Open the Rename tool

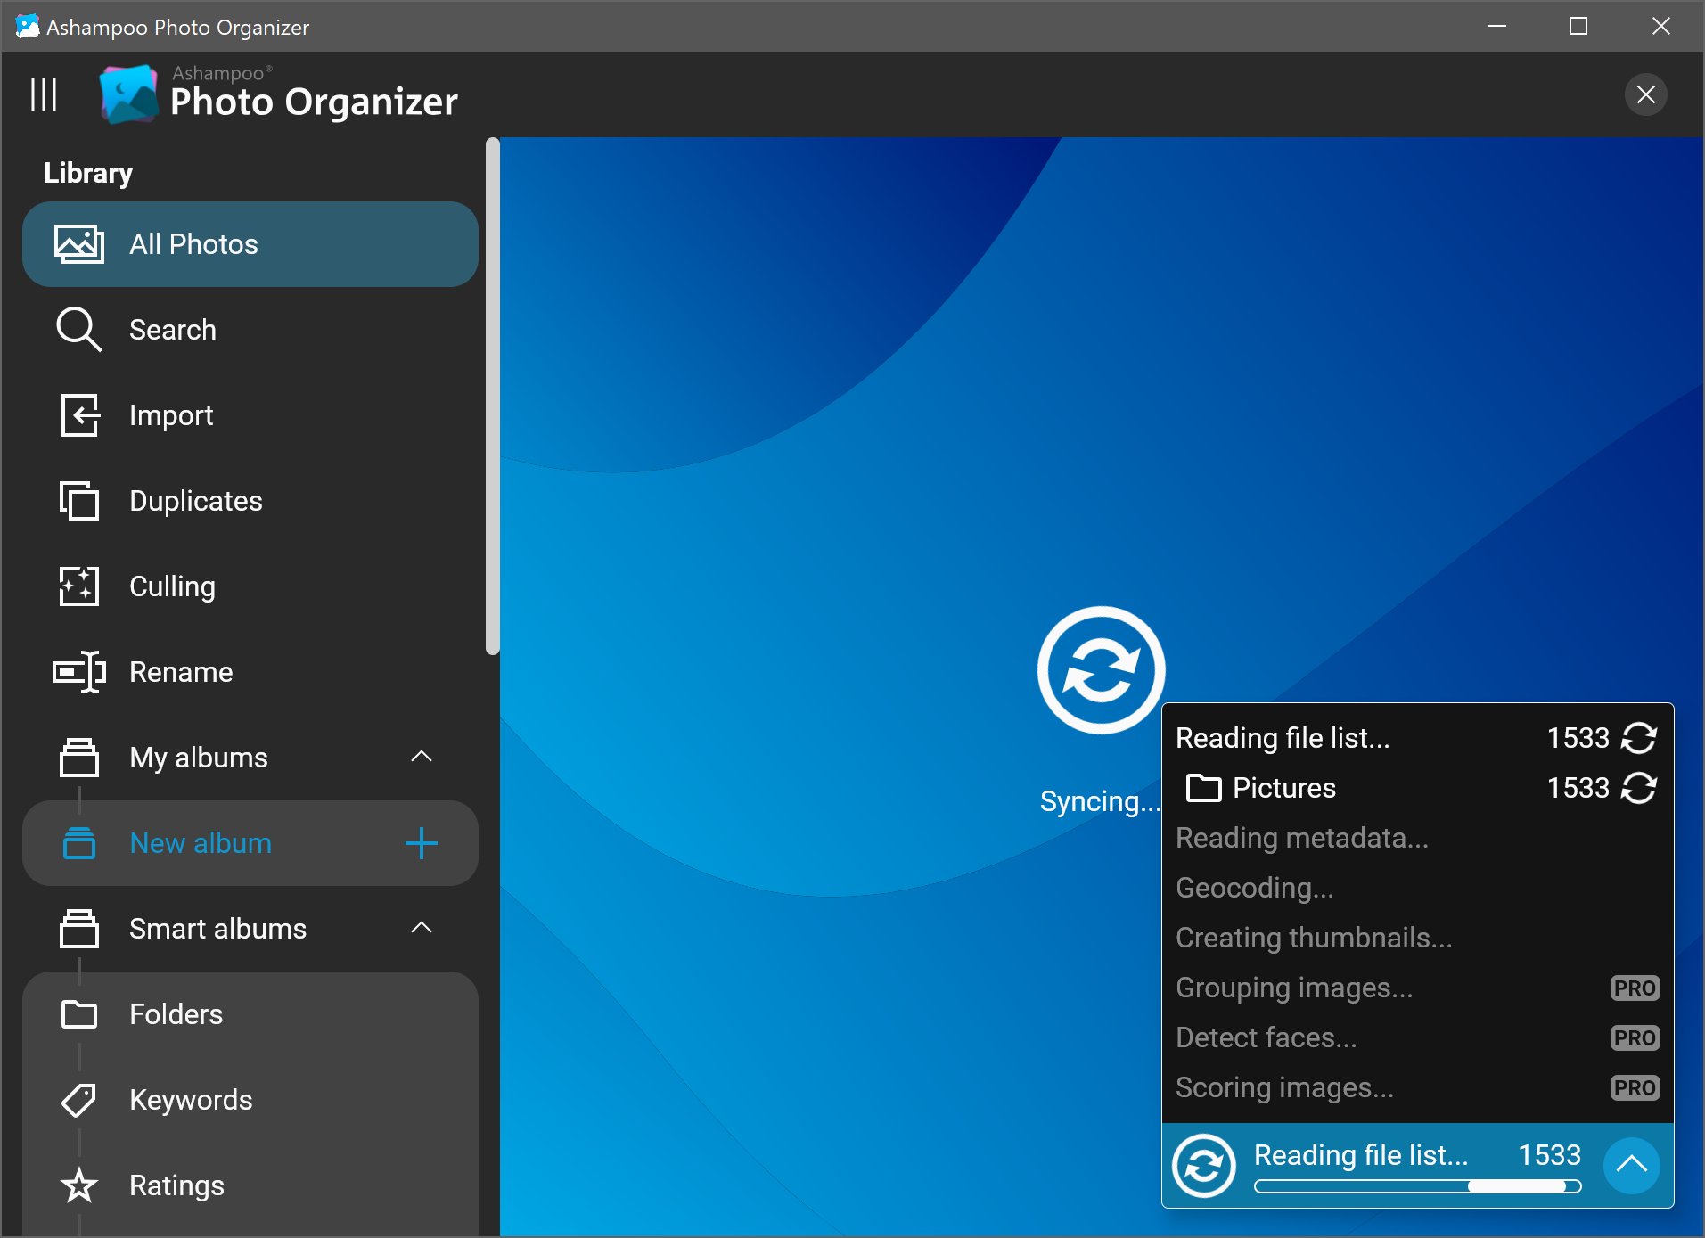pyautogui.click(x=250, y=672)
